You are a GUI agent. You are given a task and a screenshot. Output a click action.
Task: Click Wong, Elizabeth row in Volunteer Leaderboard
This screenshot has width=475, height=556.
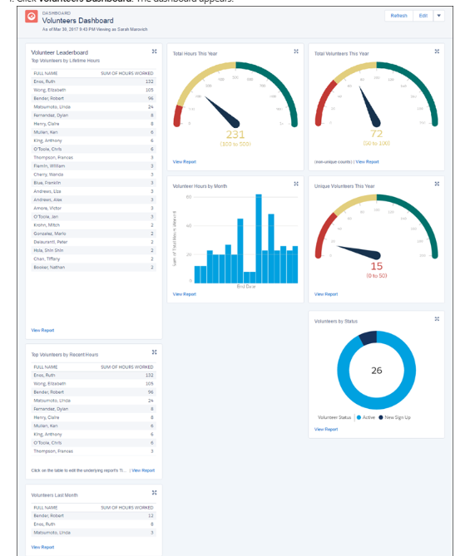click(94, 90)
